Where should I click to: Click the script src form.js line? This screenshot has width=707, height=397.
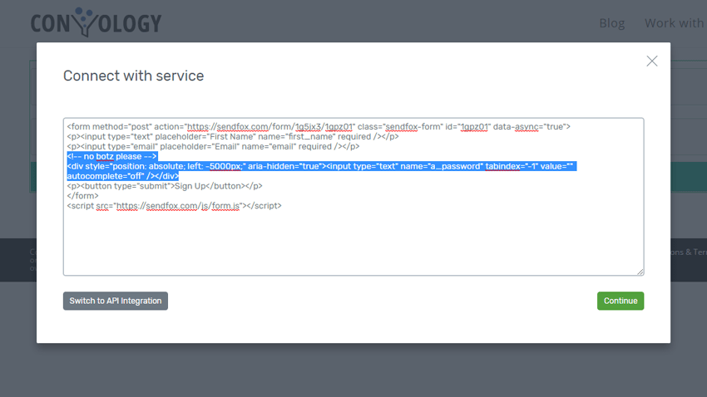click(x=174, y=206)
